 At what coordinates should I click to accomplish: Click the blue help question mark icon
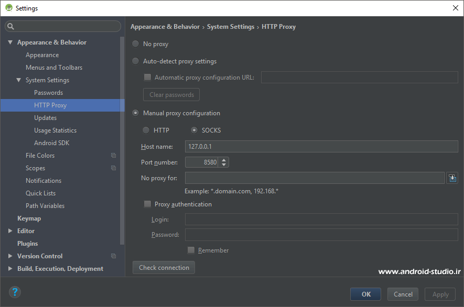click(15, 292)
